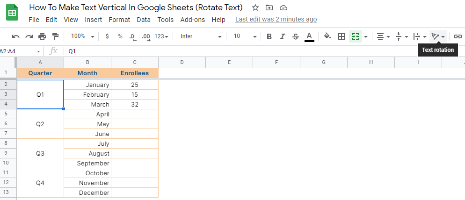This screenshot has width=465, height=200.
Task: Select the Paint format tool
Action: 55,36
